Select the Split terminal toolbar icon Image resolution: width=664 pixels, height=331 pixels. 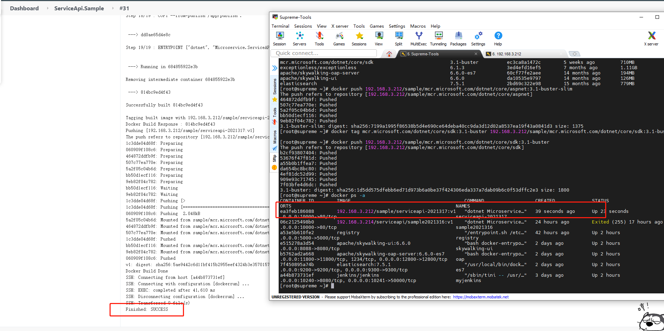coord(399,39)
